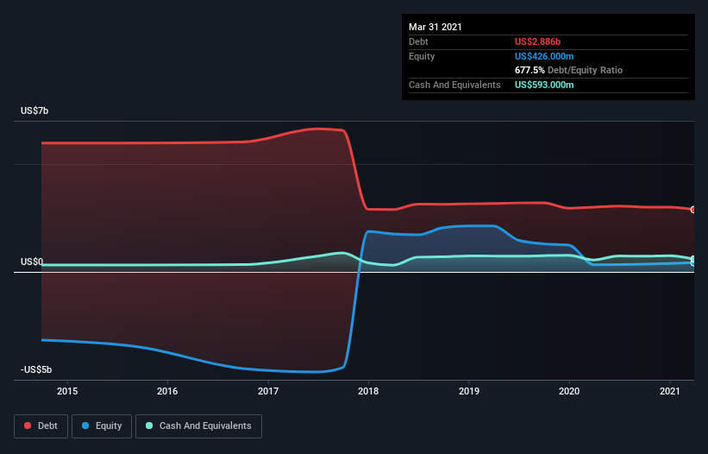The width and height of the screenshot is (708, 454).
Task: Click the Mar 31 2021 tooltip date
Action: [435, 27]
